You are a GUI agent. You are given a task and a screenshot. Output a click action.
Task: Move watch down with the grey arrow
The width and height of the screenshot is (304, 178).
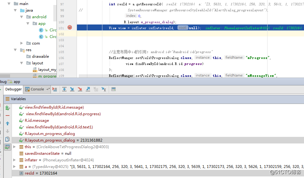point(8,131)
